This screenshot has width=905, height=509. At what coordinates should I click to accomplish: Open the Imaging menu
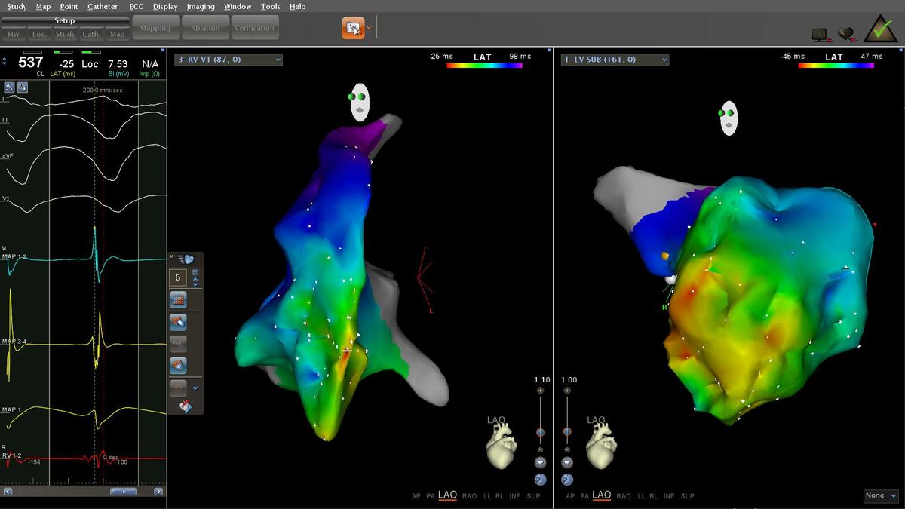pos(201,6)
